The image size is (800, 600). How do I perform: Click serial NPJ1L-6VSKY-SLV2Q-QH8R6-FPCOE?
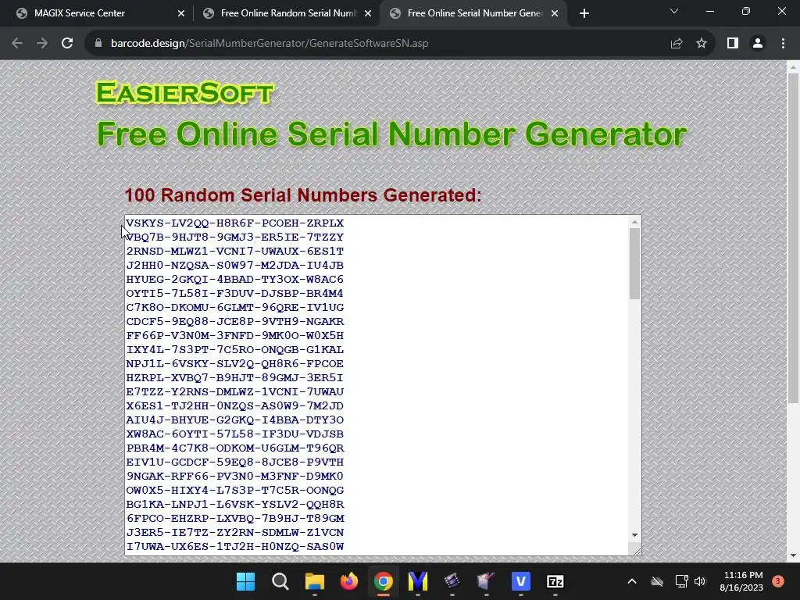tap(234, 364)
